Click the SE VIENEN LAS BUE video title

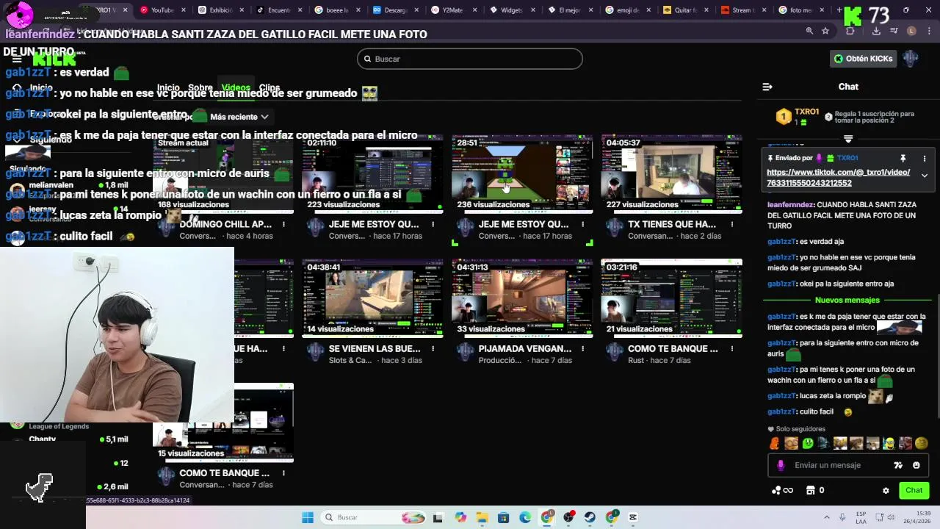pos(376,349)
